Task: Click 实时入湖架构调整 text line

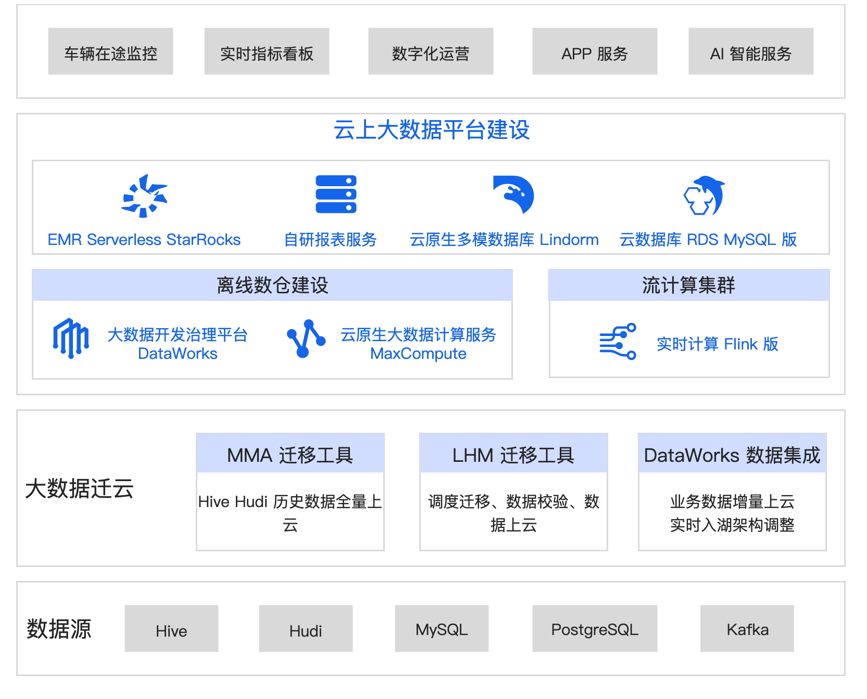Action: [x=732, y=525]
